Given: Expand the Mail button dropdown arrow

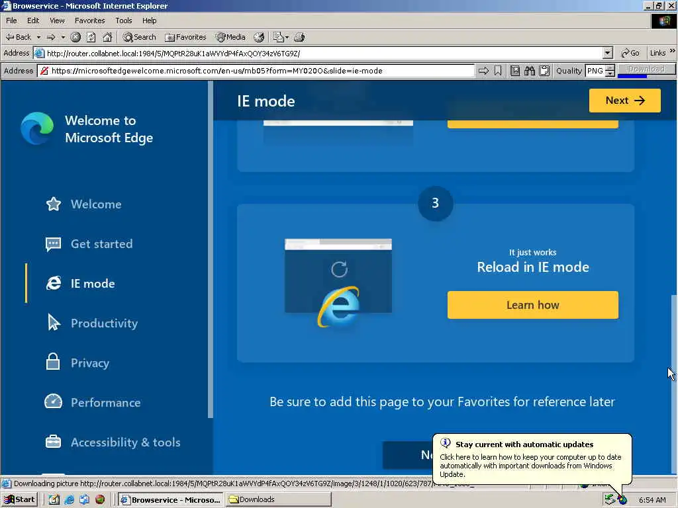Looking at the screenshot, I should [287, 37].
